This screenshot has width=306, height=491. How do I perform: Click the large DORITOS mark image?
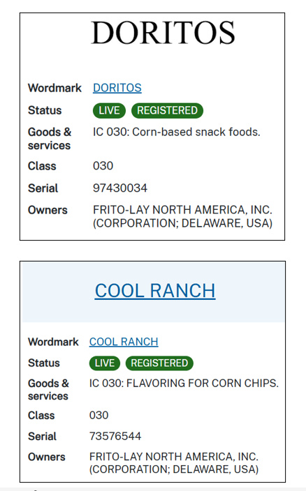coord(163,33)
